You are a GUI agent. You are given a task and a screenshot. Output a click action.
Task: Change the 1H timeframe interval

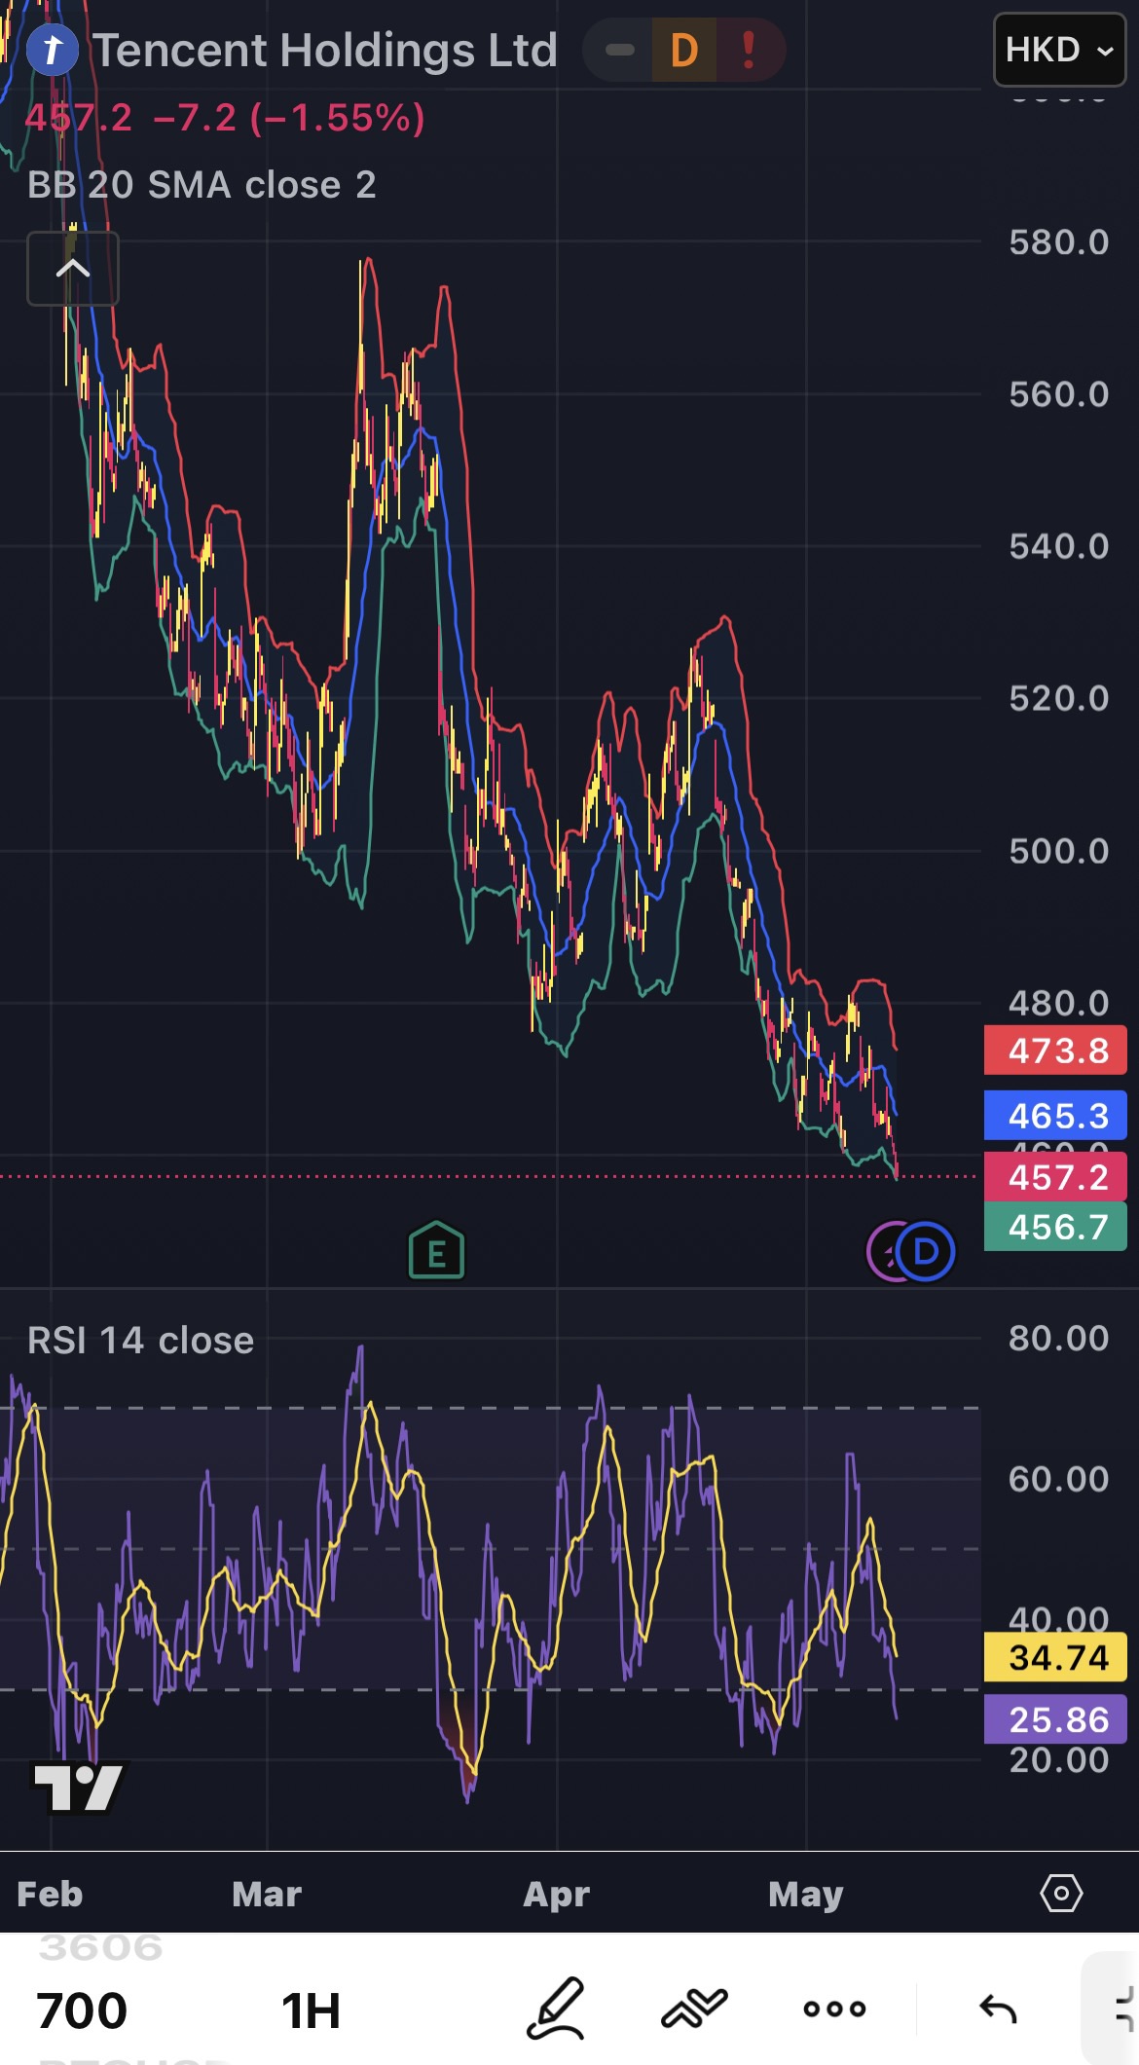coord(311,2010)
